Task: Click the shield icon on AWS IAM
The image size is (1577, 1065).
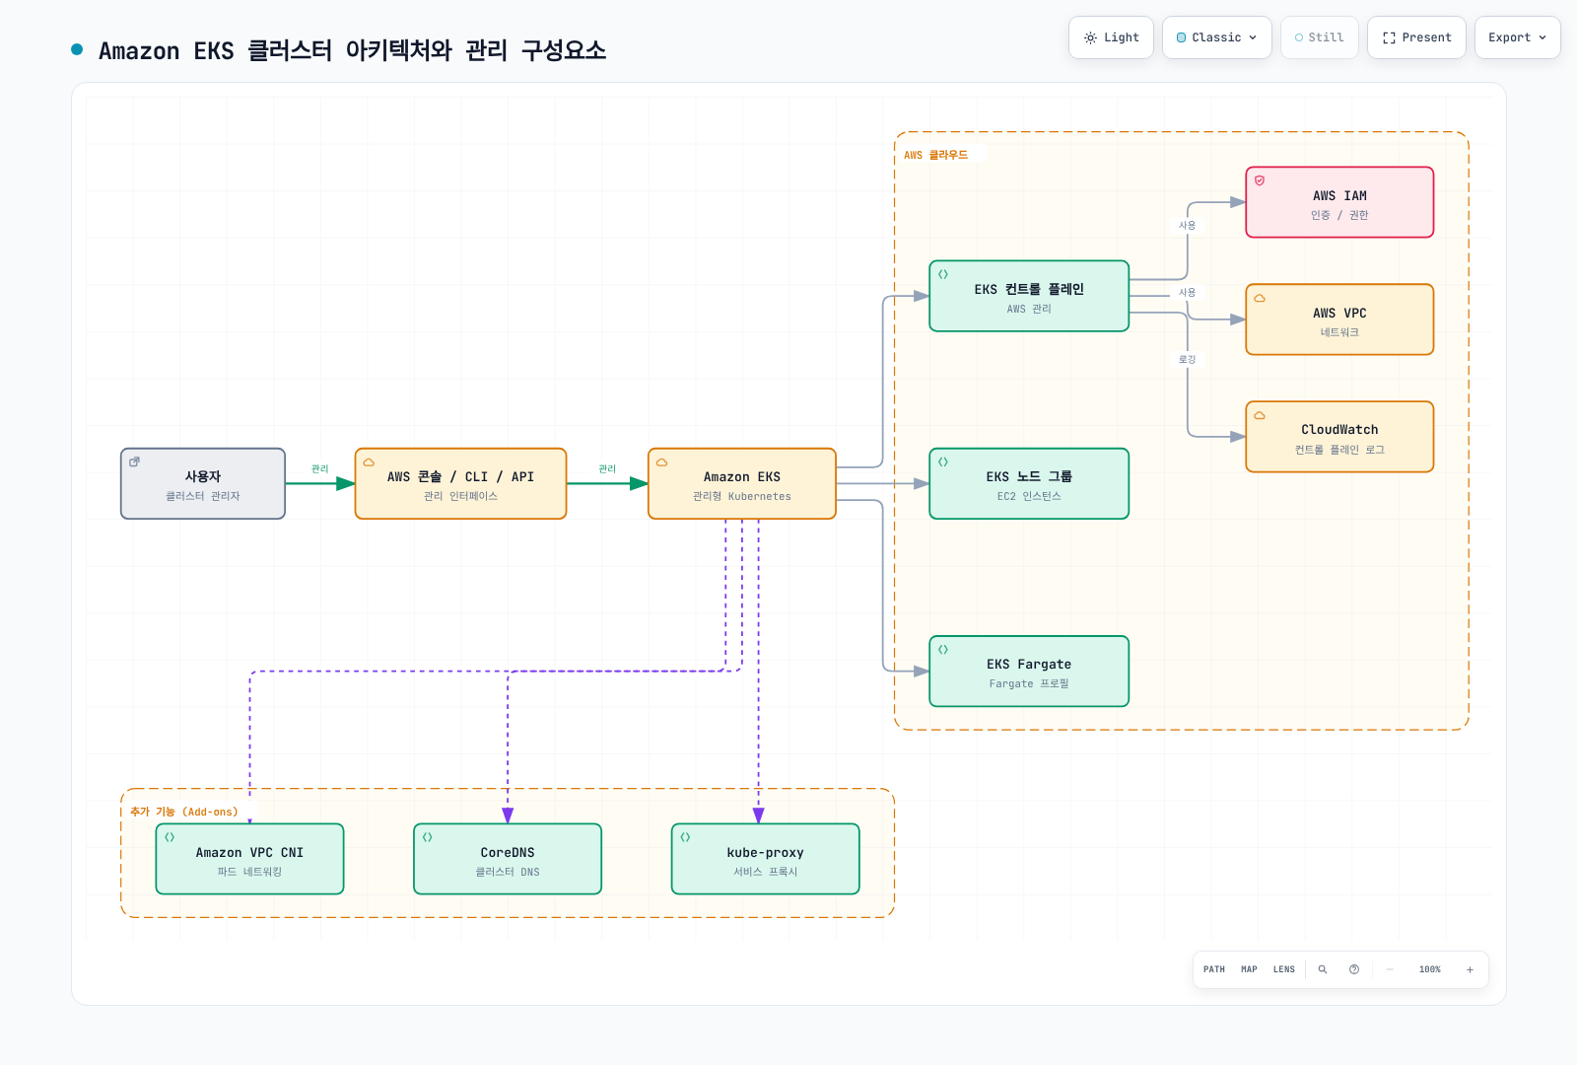Action: coord(1260,180)
